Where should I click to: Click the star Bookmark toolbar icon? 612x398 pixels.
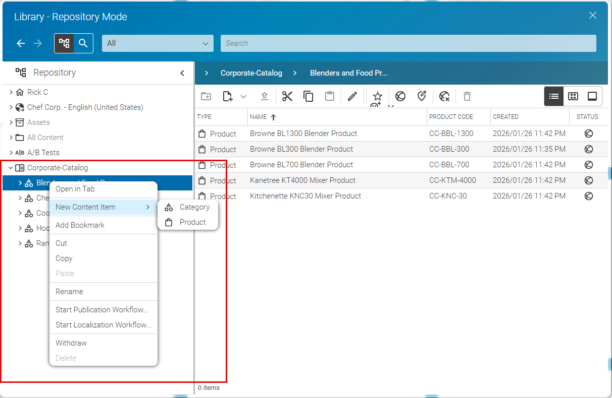(377, 96)
